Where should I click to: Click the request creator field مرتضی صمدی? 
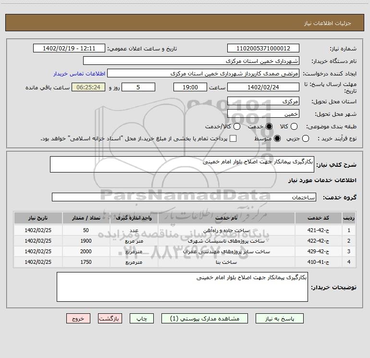[203, 74]
